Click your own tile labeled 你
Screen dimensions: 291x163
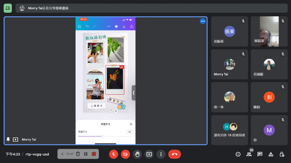pos(269,130)
